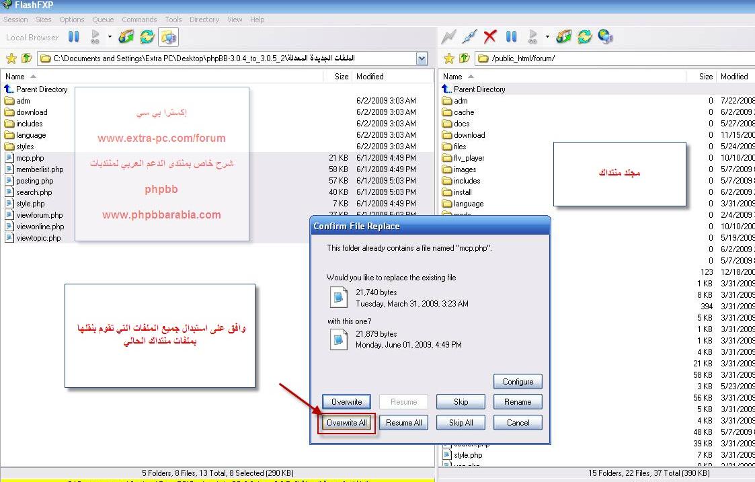Open the Commands menu
The height and width of the screenshot is (482, 755).
point(139,19)
